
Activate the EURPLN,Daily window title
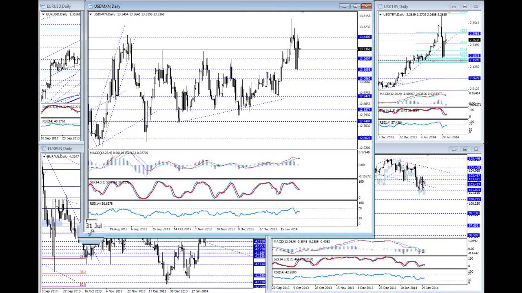tap(60, 149)
